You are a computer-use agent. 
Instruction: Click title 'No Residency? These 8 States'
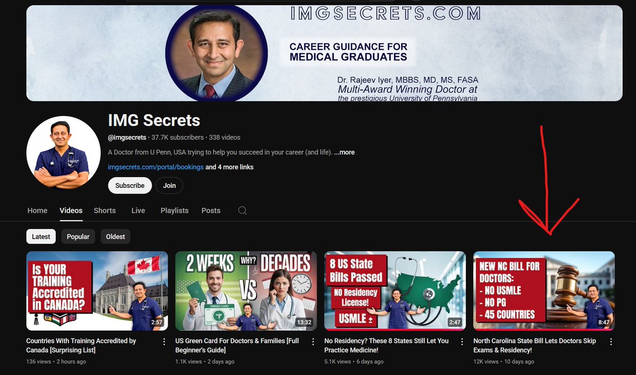386,346
